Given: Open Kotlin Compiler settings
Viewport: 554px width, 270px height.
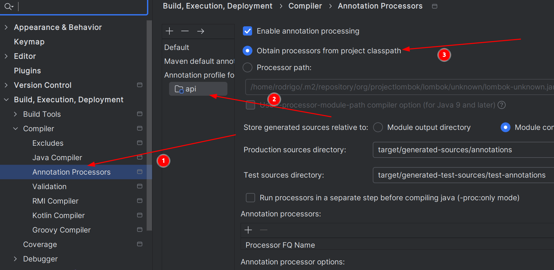Looking at the screenshot, I should pos(58,215).
